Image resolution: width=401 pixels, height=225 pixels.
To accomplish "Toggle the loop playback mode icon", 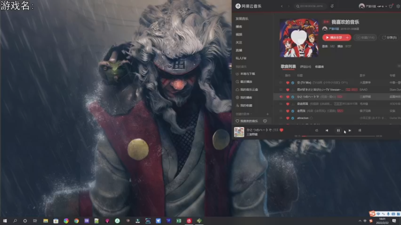I will (317, 130).
